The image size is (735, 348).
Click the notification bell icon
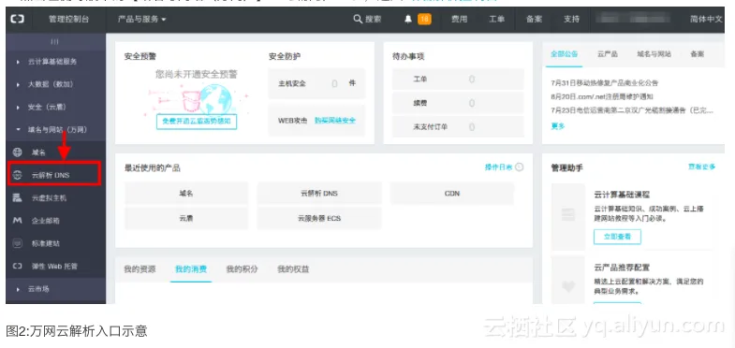[x=408, y=20]
